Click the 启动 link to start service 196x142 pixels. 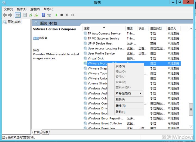coord(36,38)
